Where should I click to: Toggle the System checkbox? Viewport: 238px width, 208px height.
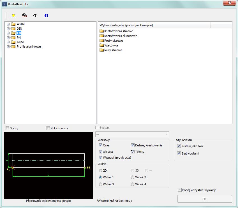(97, 128)
